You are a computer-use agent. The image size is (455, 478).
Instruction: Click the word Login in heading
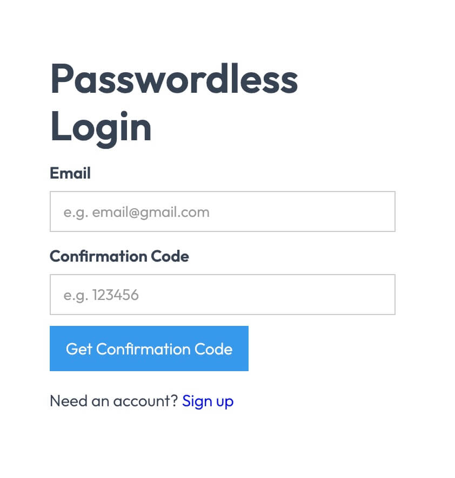[x=101, y=127]
